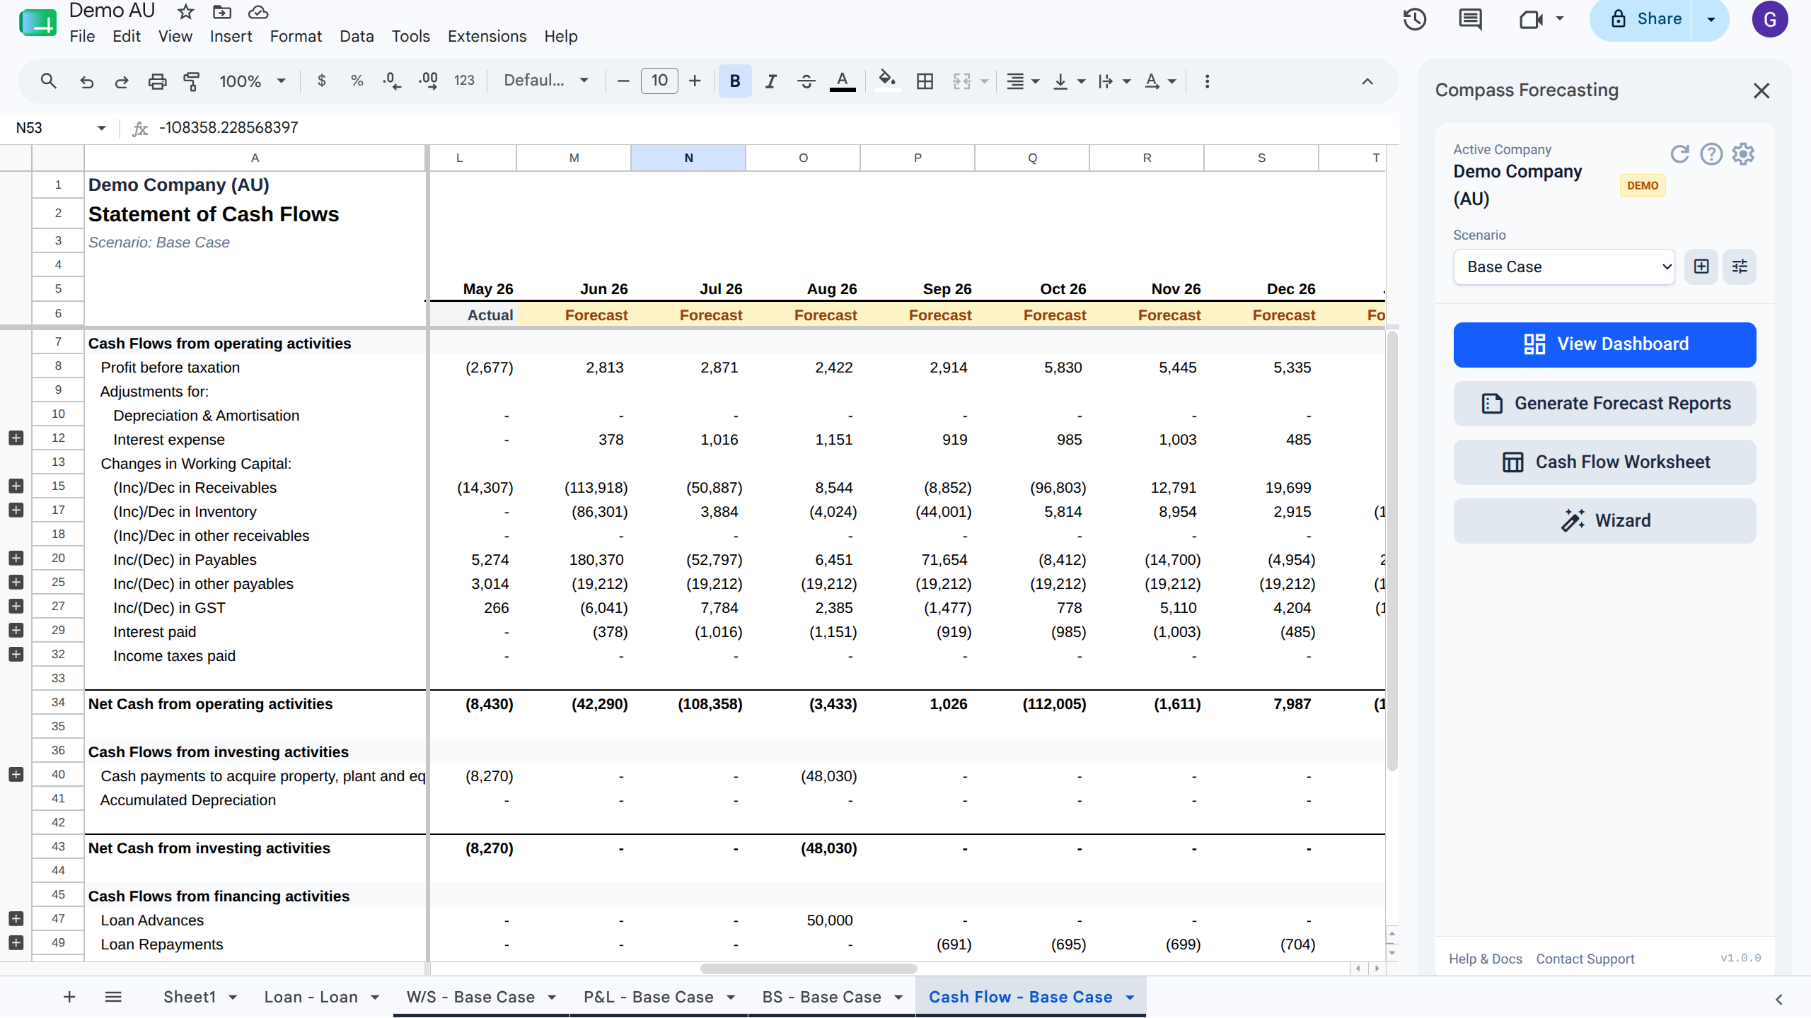Click the video meeting camera icon
This screenshot has width=1811, height=1018.
point(1531,19)
